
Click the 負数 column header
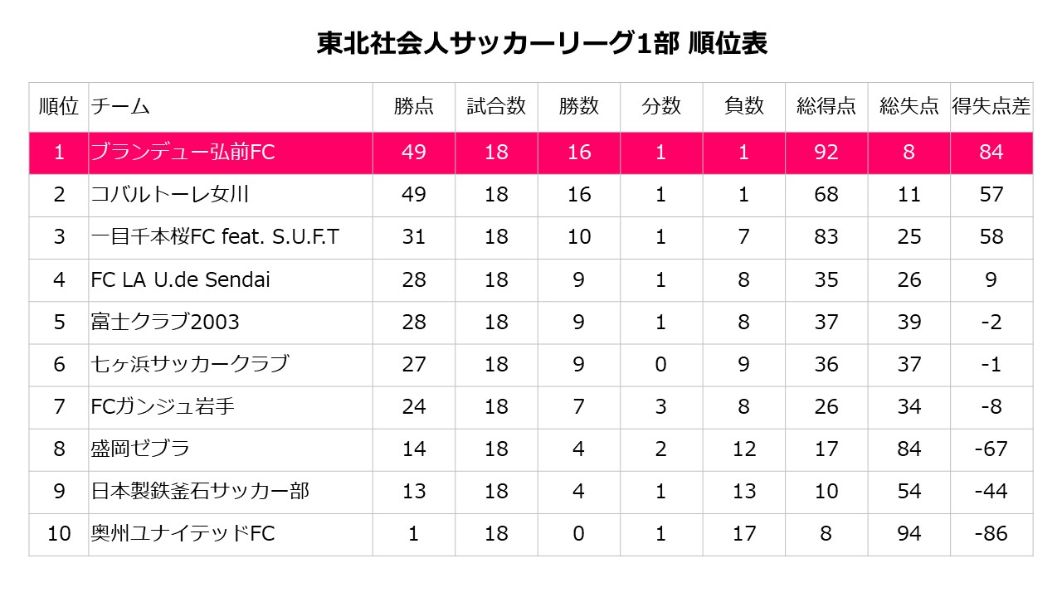pyautogui.click(x=743, y=106)
